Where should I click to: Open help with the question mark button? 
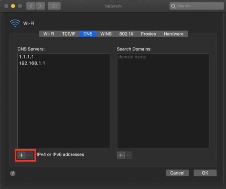[x=13, y=173]
